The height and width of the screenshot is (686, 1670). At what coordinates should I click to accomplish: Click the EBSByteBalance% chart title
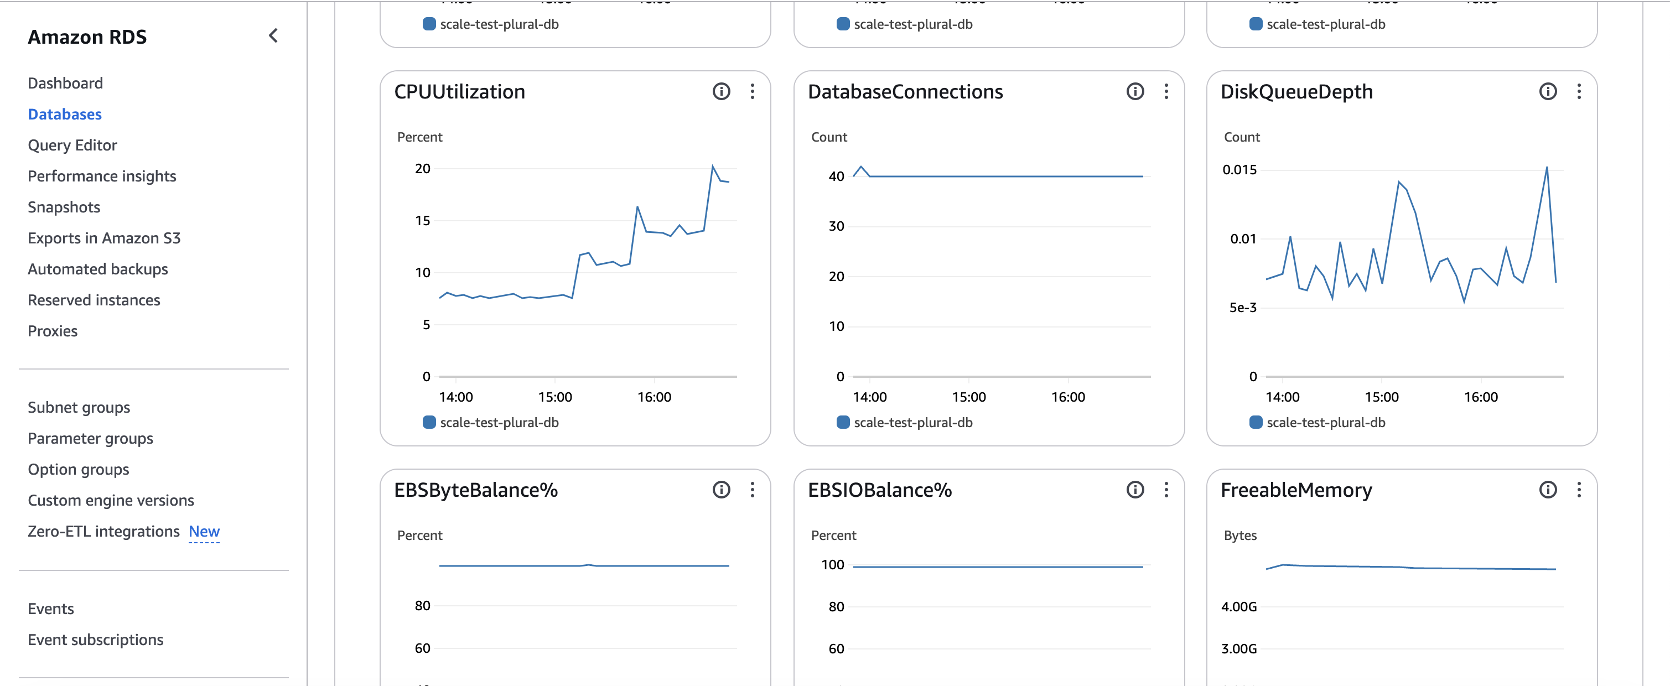pos(476,490)
